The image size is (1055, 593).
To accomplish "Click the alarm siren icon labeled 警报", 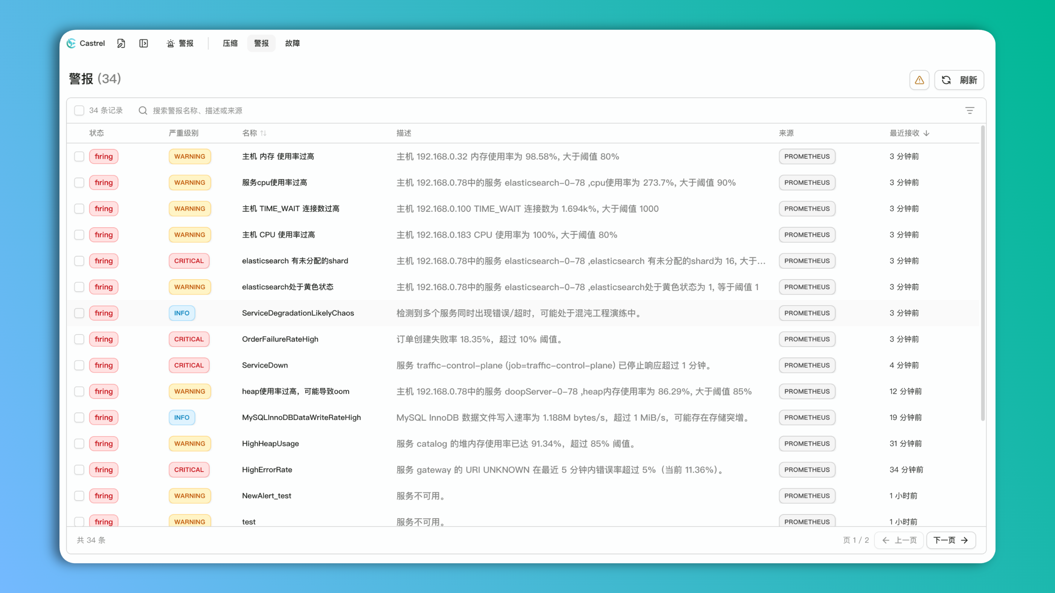I will tap(170, 43).
